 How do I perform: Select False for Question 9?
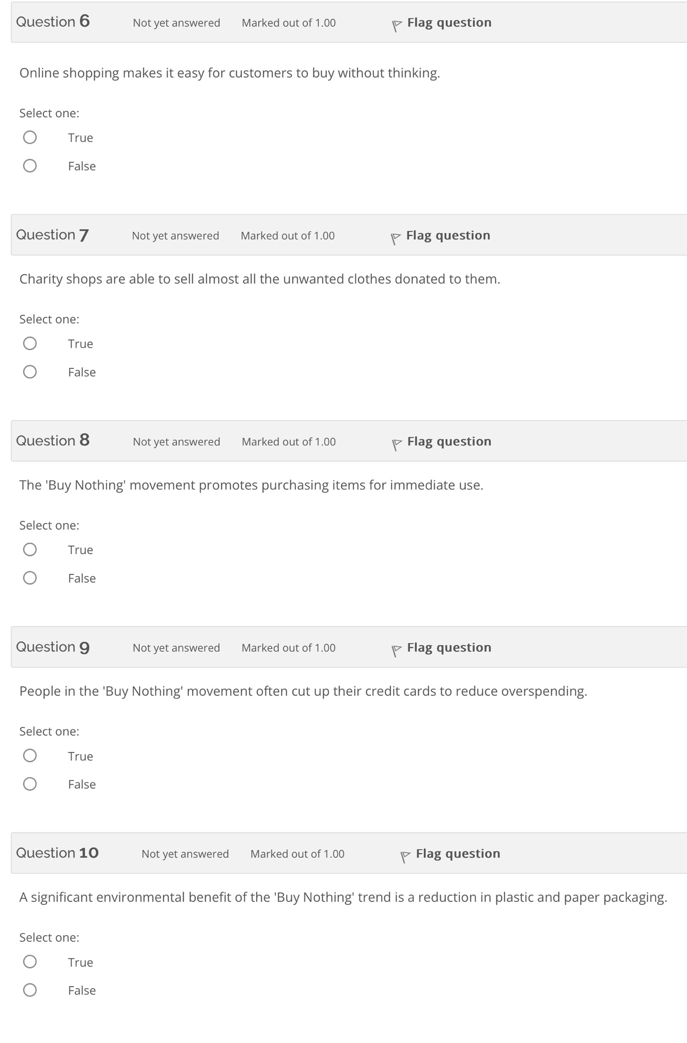[30, 784]
